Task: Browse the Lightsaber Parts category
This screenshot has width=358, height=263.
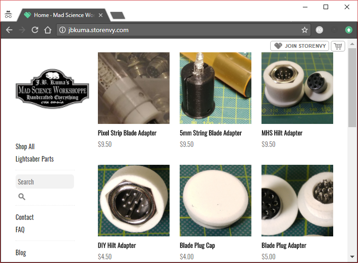Action: (34, 159)
